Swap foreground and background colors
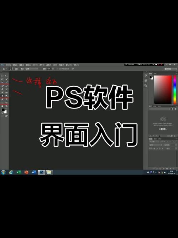 6,109
